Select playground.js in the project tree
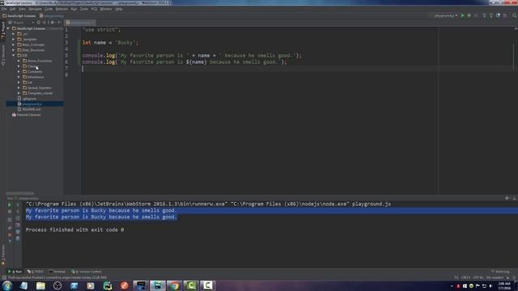Image resolution: width=518 pixels, height=291 pixels. pos(32,104)
